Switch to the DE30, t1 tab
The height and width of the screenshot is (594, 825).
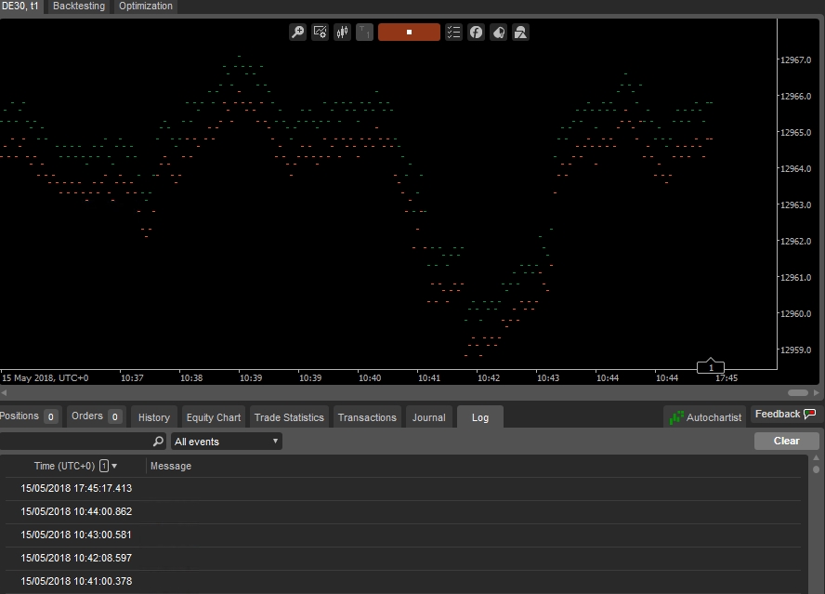[x=20, y=7]
